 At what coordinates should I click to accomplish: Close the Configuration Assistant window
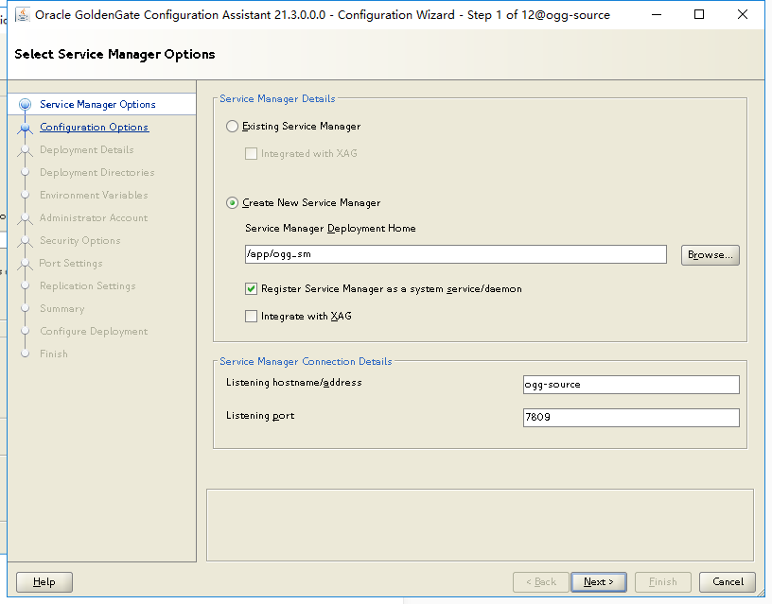click(x=743, y=15)
